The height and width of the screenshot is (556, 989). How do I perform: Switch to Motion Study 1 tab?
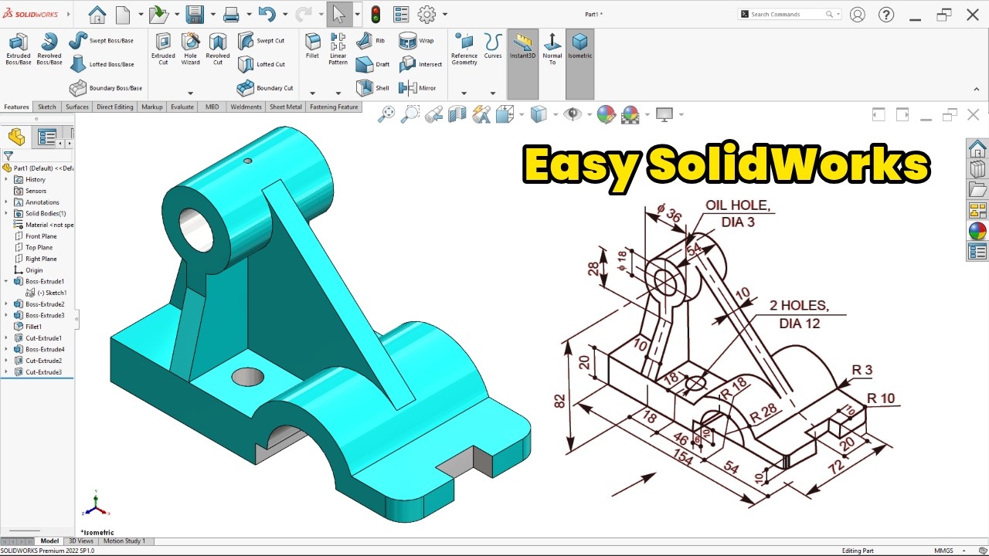click(124, 541)
